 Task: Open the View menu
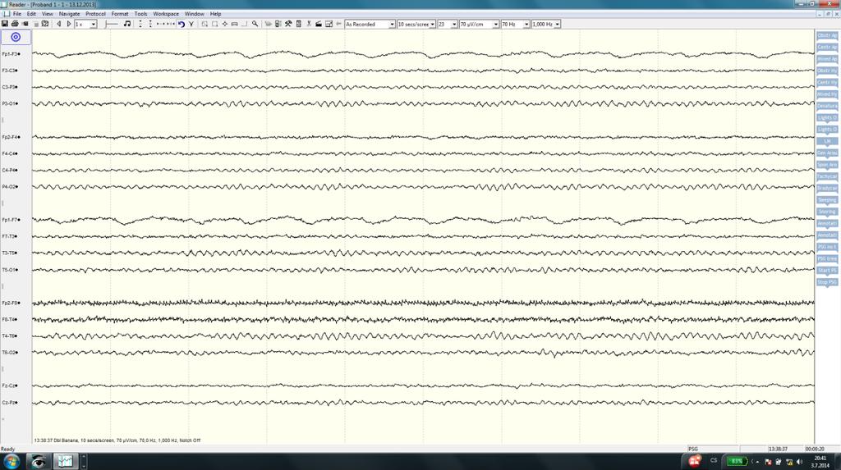(47, 14)
